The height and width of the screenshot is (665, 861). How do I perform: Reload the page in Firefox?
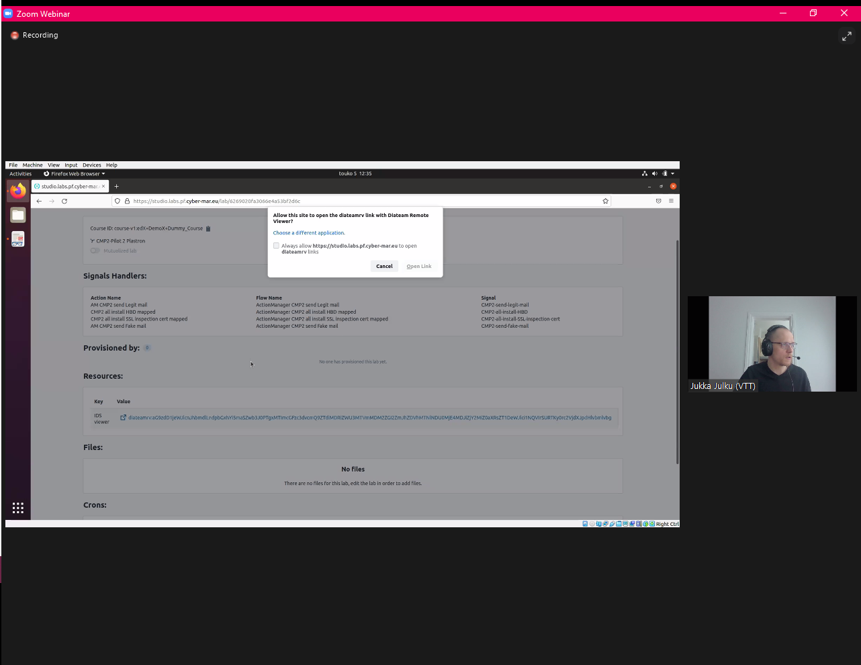coord(64,201)
